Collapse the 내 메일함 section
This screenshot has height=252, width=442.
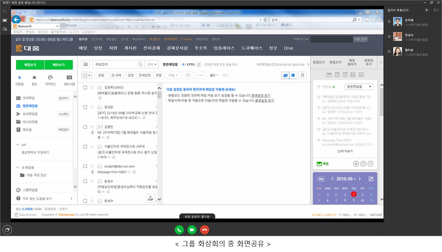(x=18, y=168)
